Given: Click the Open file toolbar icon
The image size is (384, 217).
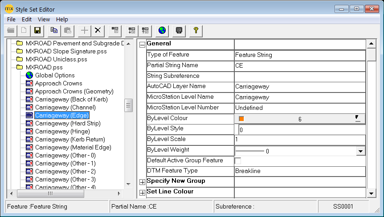Looking at the screenshot, I should [x=11, y=31].
